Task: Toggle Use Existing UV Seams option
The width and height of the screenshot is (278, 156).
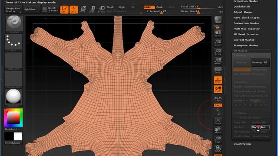Action: (251, 74)
